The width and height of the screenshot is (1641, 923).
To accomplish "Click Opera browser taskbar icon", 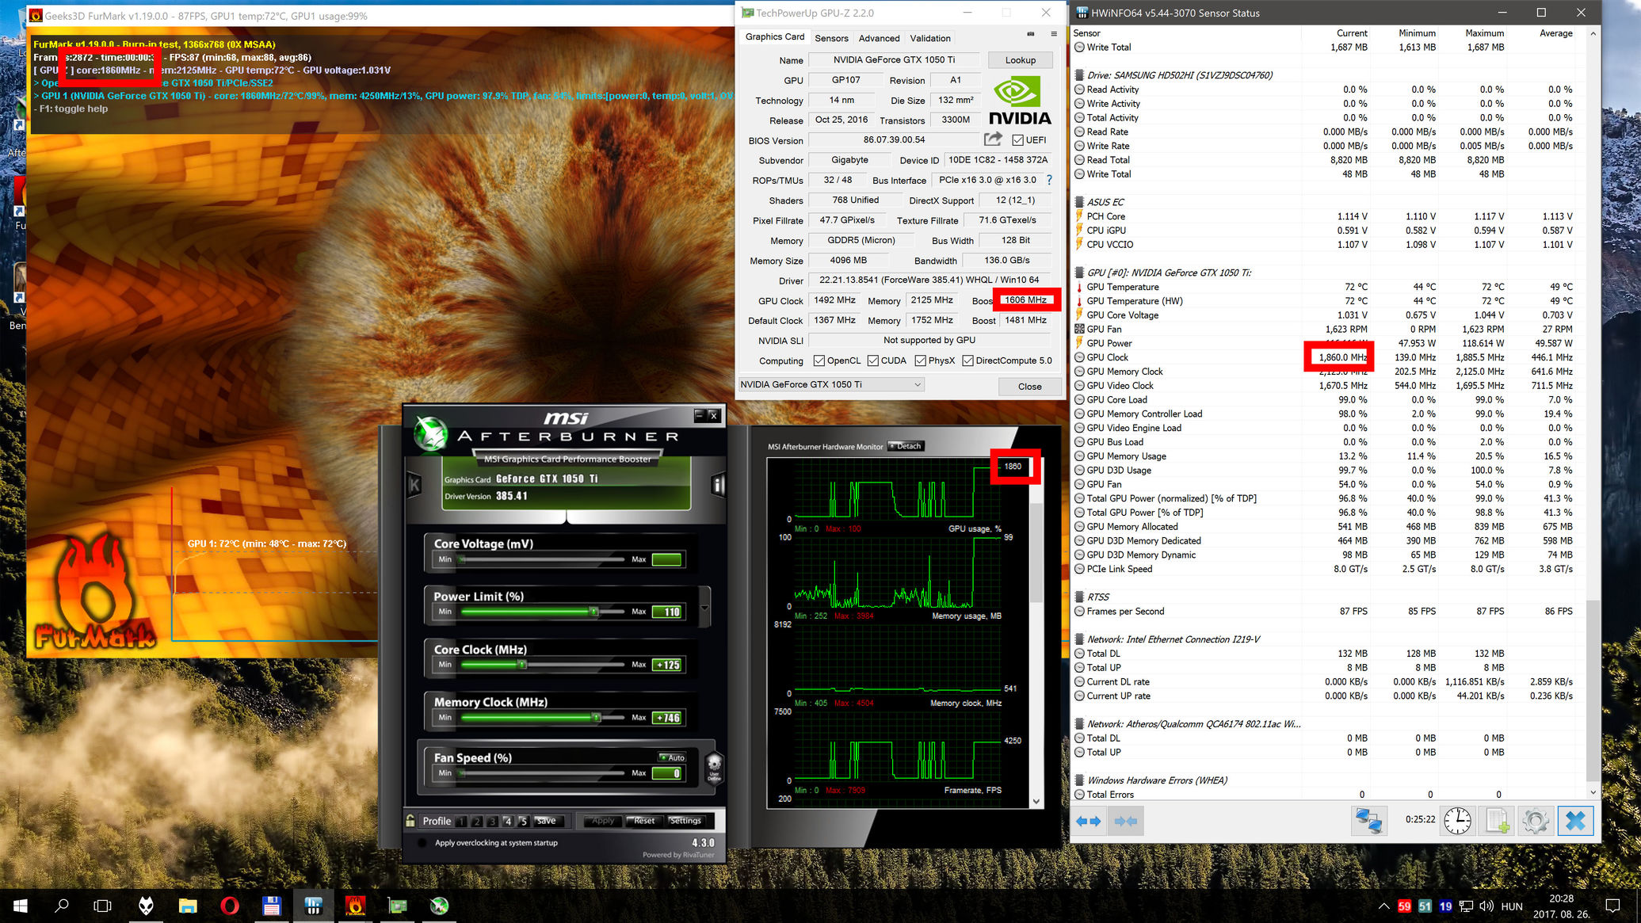I will (x=230, y=906).
